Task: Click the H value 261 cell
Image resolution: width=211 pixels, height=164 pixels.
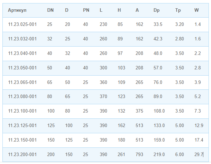Action: 121,154
